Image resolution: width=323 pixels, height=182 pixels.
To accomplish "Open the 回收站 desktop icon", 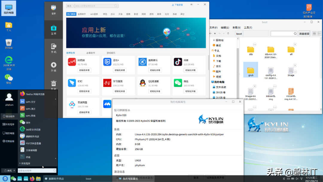I will (x=9, y=44).
